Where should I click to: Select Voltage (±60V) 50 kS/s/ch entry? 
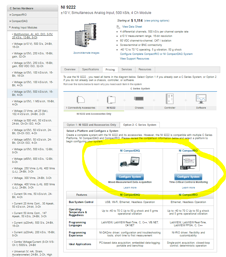click(x=32, y=141)
